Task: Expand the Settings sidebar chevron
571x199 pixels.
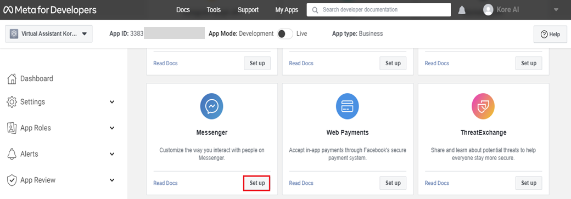Action: point(112,102)
